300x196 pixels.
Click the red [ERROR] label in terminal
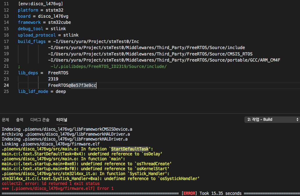coord(189,193)
